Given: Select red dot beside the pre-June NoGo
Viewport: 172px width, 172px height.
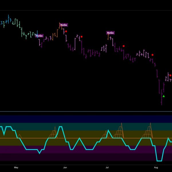Looking at the screenshot, I should click(x=66, y=31).
